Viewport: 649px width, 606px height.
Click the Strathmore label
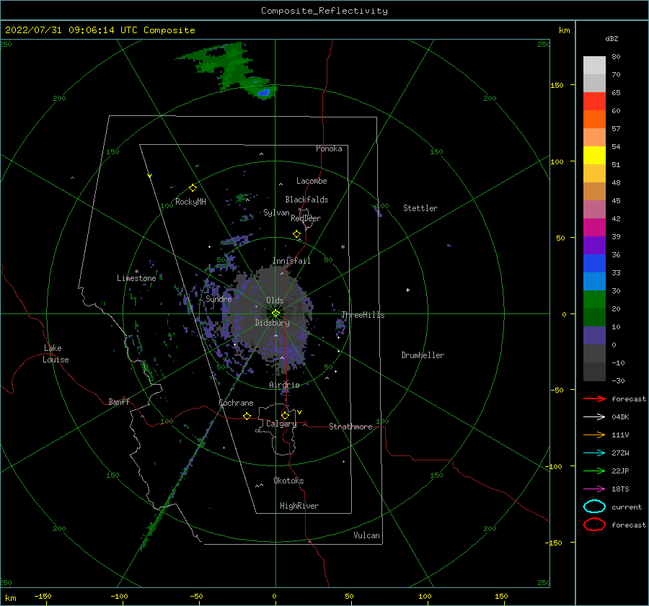(350, 427)
